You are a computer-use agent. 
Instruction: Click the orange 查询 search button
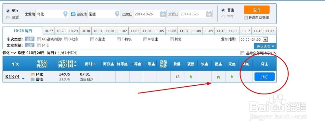[x=257, y=10]
